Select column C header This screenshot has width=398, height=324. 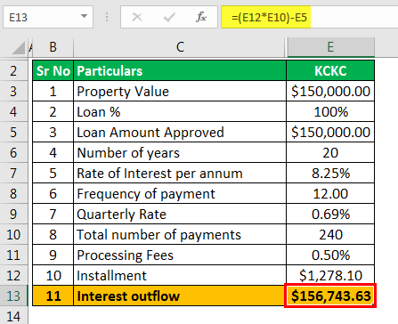pyautogui.click(x=180, y=47)
